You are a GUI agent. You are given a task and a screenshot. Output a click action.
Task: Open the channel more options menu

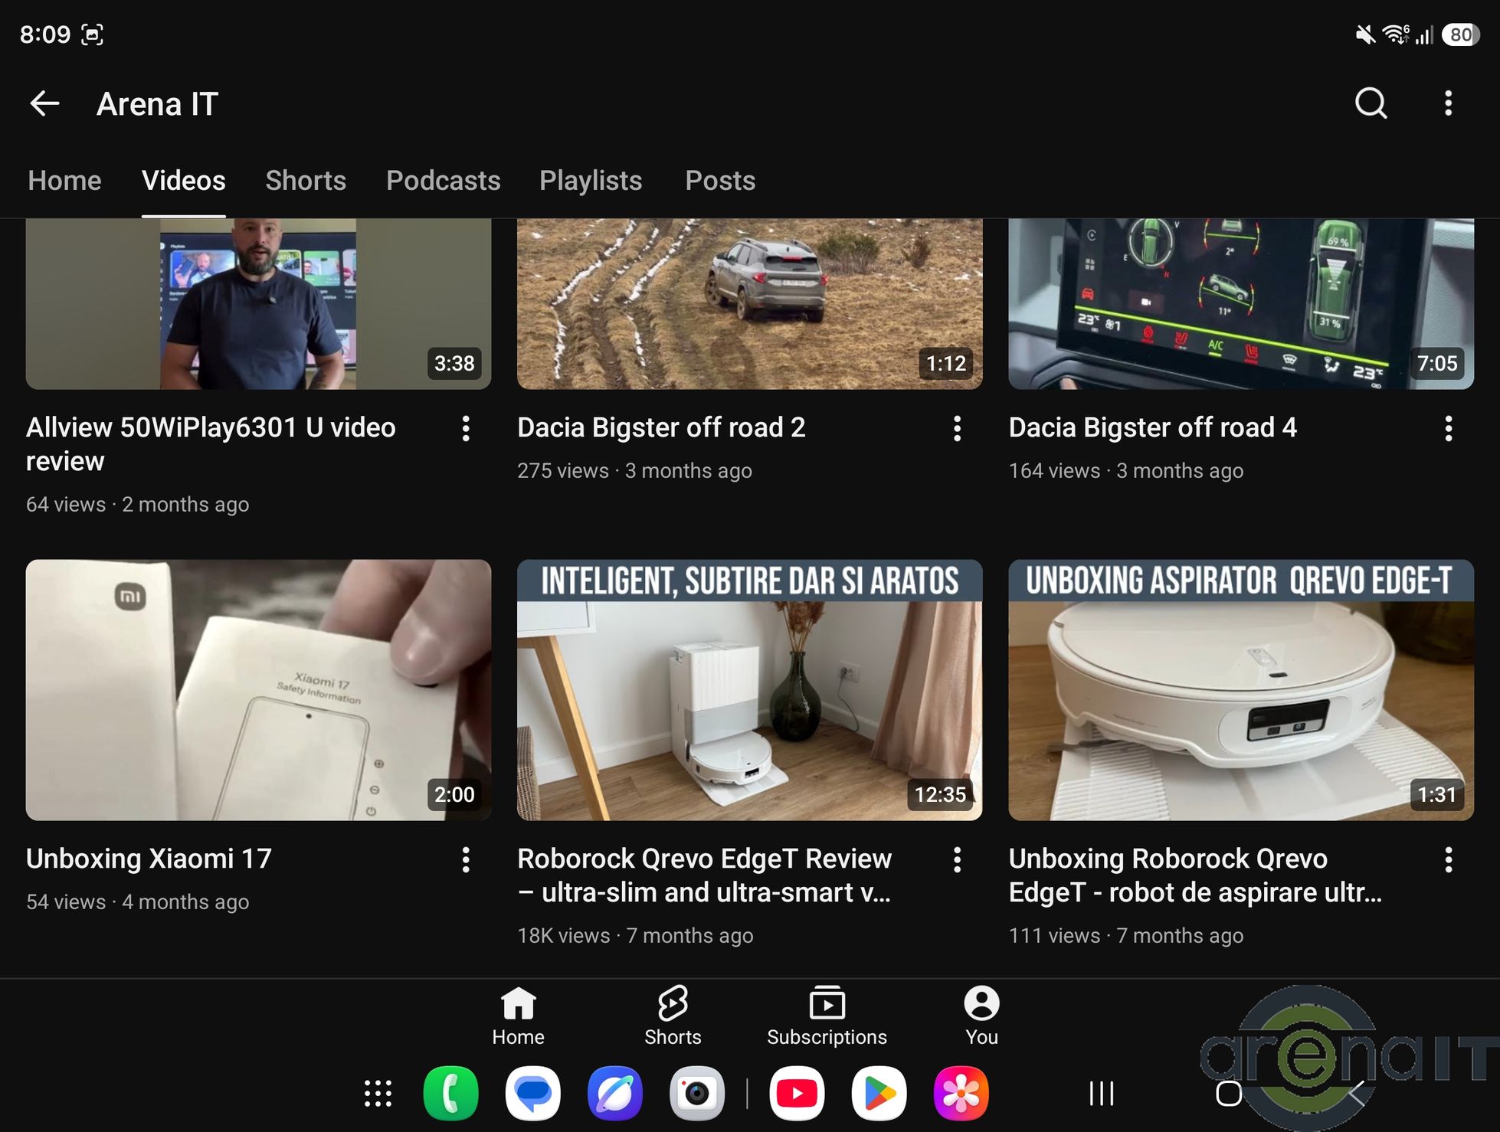pos(1448,103)
